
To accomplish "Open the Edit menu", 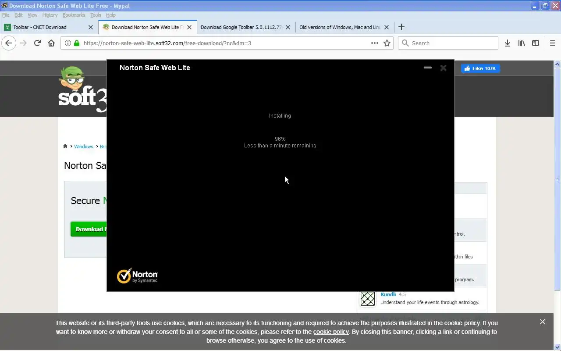I will [x=18, y=15].
